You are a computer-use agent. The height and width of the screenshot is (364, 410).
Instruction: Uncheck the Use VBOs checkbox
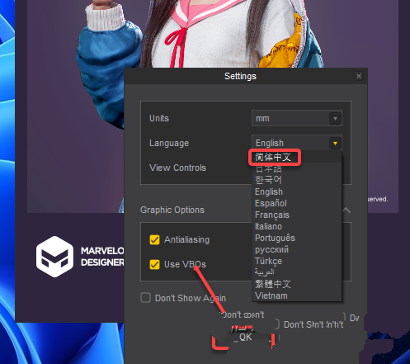click(x=154, y=264)
